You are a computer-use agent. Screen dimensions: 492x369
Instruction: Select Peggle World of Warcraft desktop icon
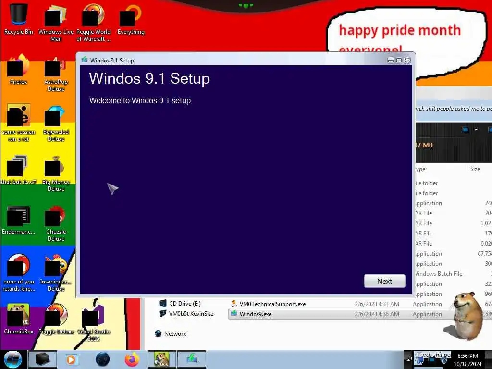[x=93, y=23]
